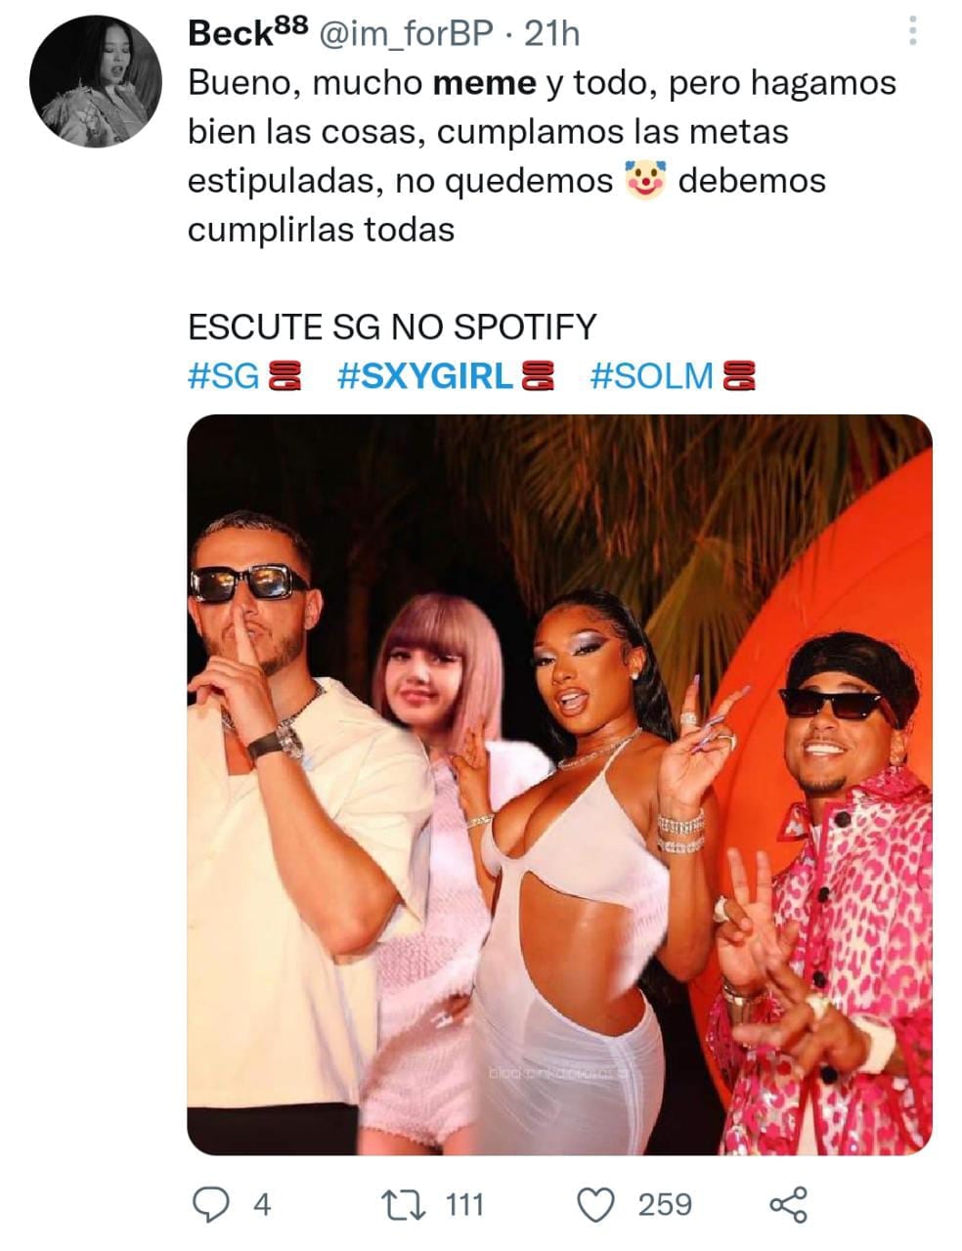Open the share icon

click(789, 1205)
